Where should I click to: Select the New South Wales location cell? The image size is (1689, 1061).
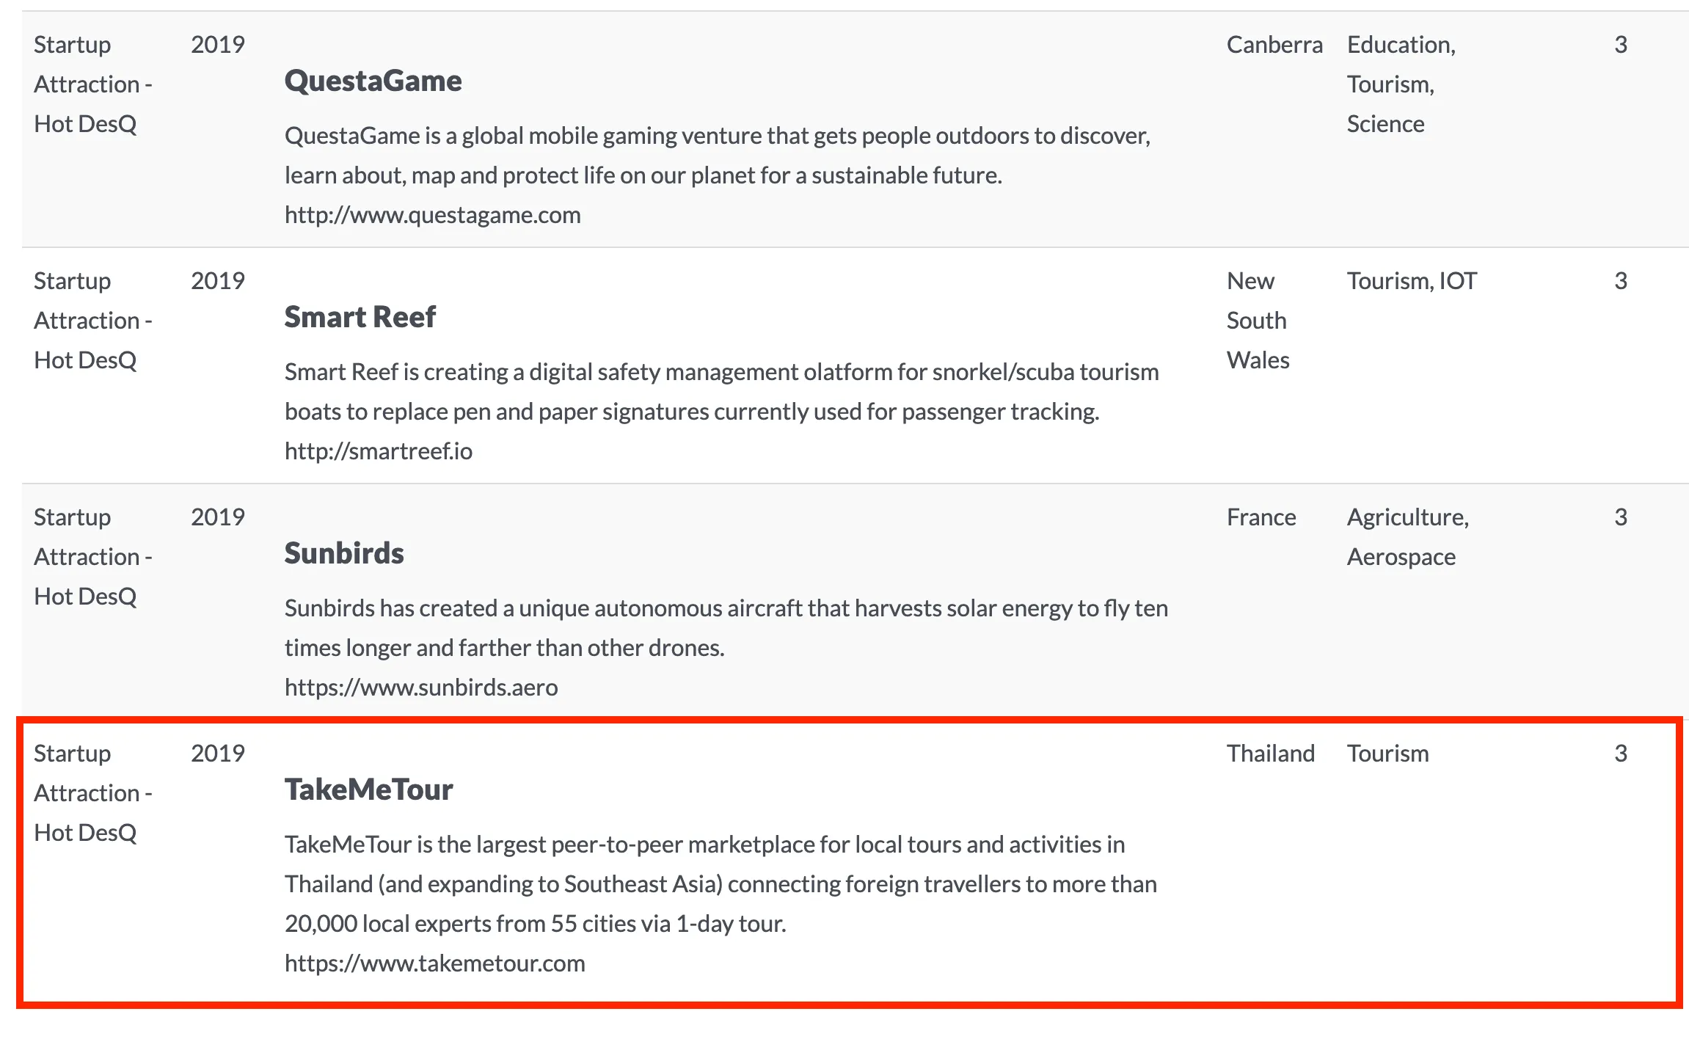1258,321
